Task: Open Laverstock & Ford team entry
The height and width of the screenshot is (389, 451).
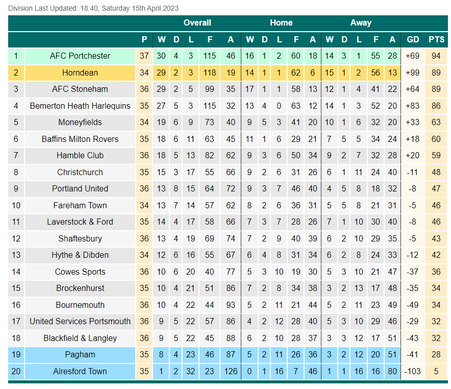Action: point(80,222)
